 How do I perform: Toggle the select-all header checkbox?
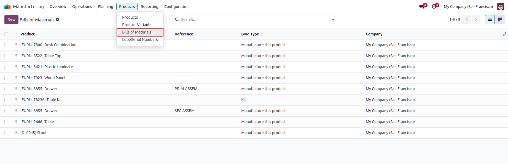click(6, 34)
